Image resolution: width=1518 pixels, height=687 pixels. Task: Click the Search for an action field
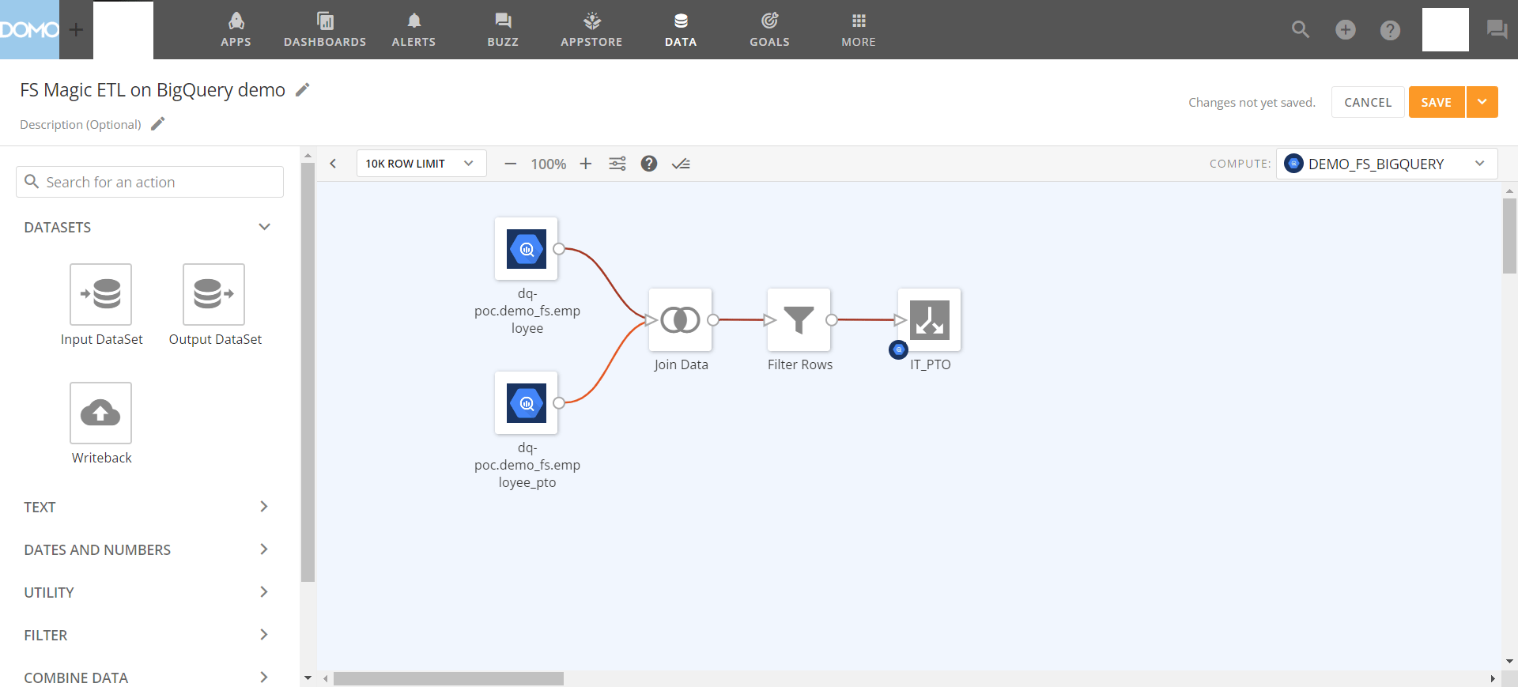tap(149, 182)
